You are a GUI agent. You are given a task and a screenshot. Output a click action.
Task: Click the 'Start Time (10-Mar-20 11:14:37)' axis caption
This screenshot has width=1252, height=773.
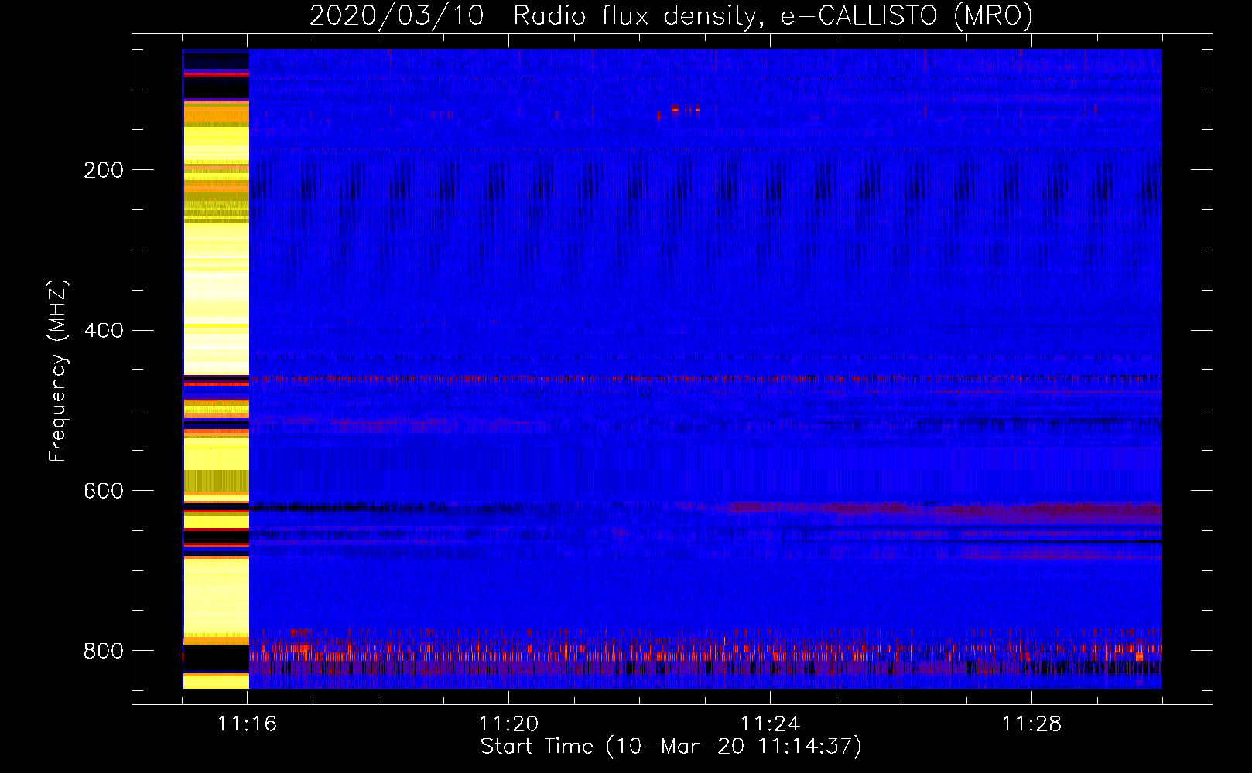671,747
